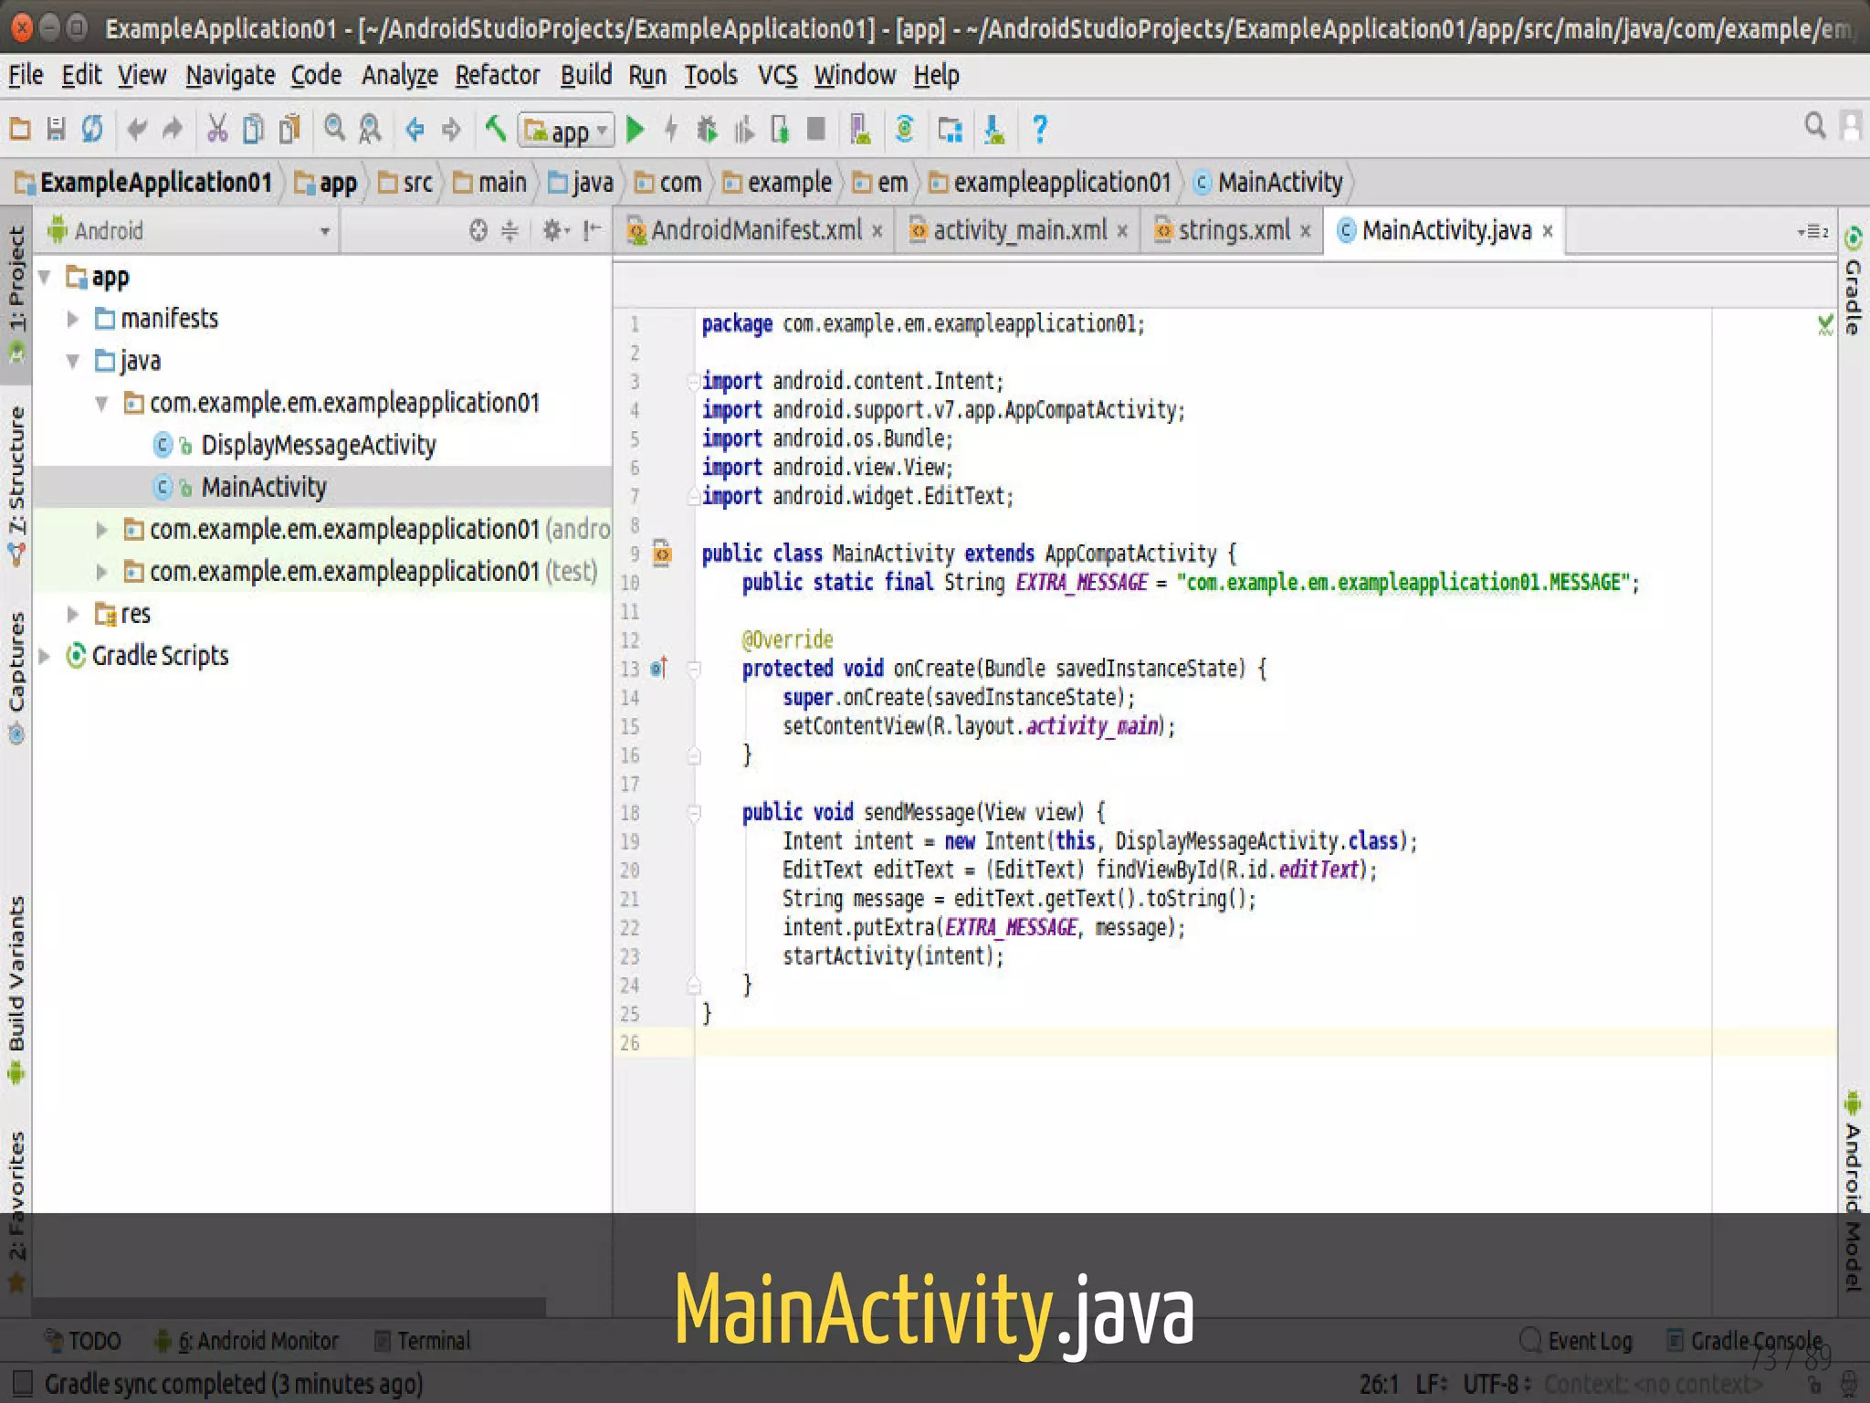Expand the (test) package node
Image resolution: width=1870 pixels, height=1403 pixels.
click(102, 572)
